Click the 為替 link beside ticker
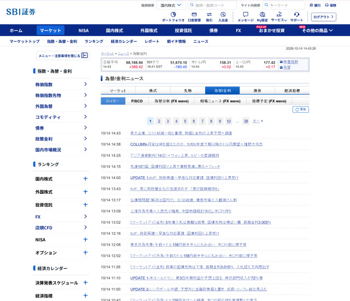The height and width of the screenshot is (301, 350). point(287,67)
